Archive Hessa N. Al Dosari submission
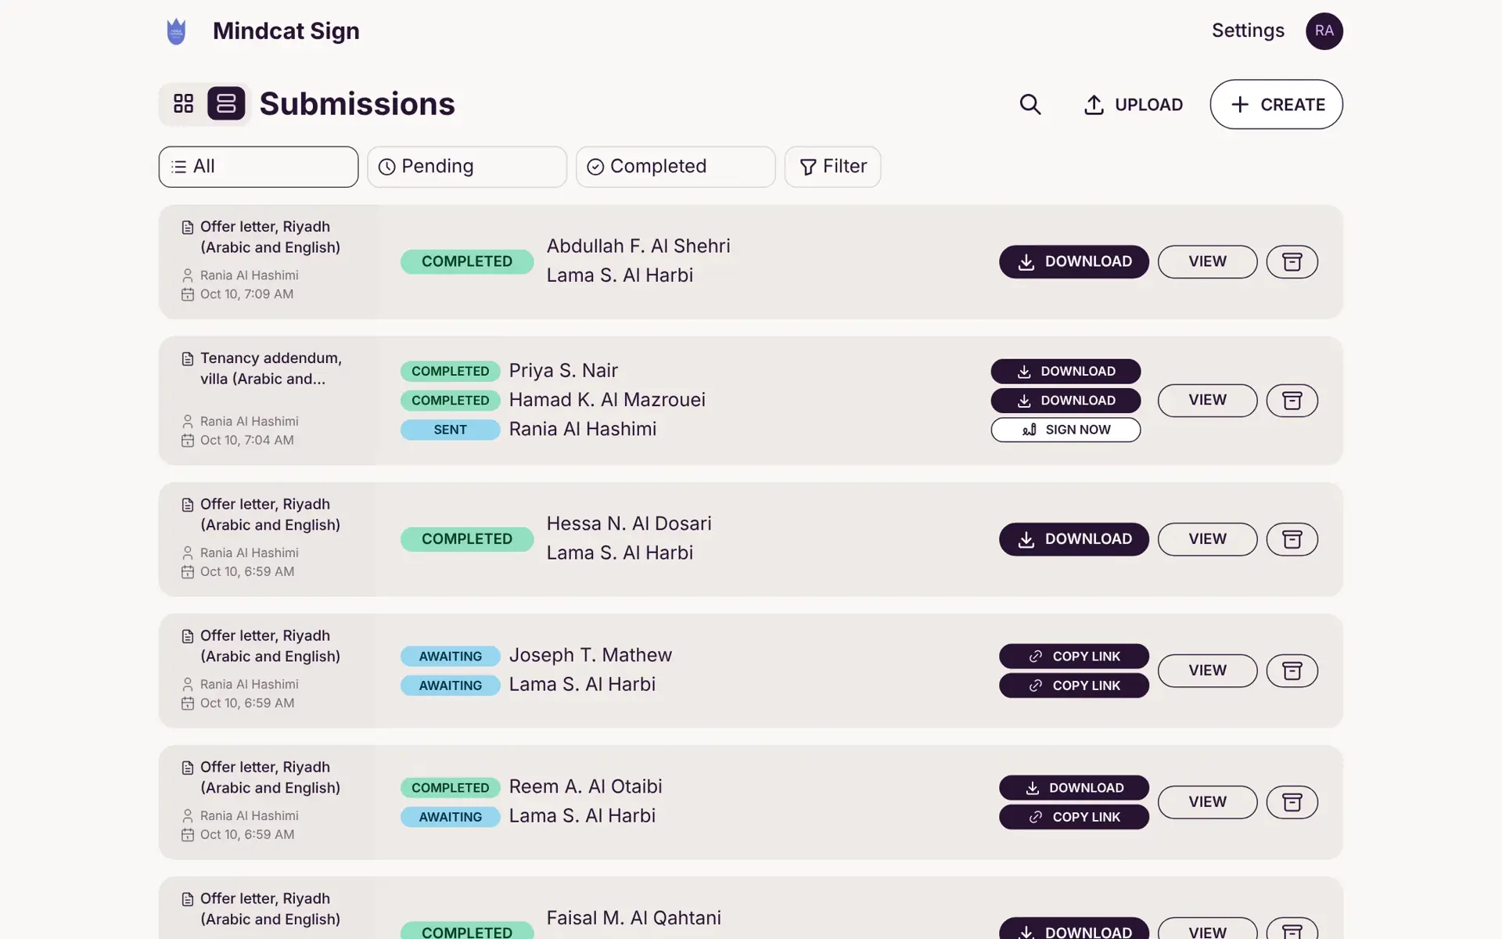 coord(1292,539)
